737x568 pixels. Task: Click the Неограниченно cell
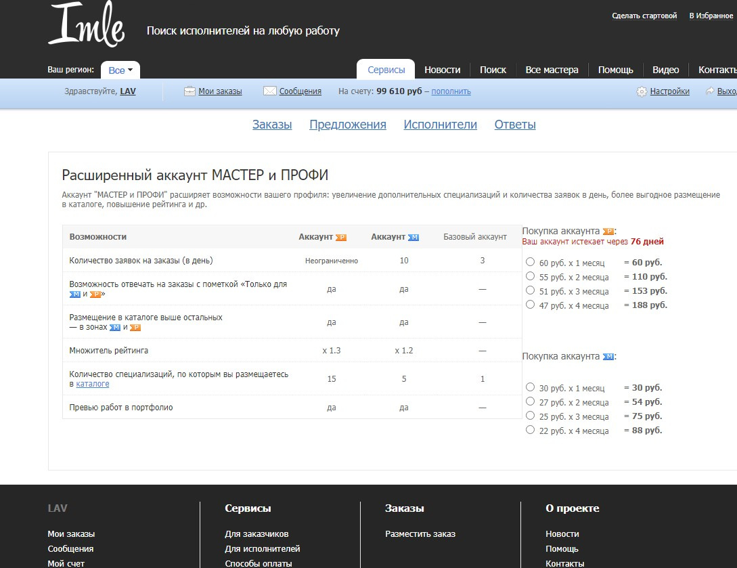(x=332, y=261)
